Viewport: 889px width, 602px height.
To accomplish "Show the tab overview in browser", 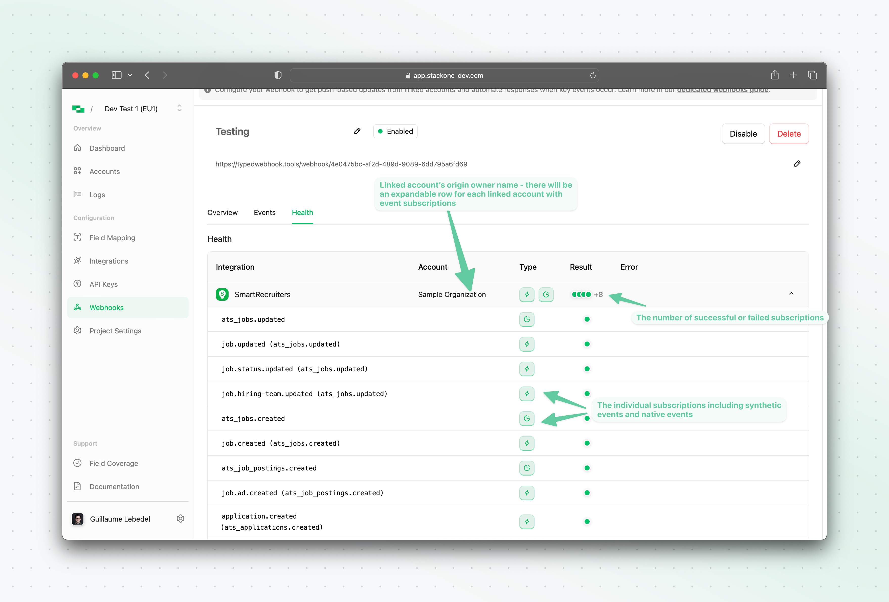I will 812,75.
